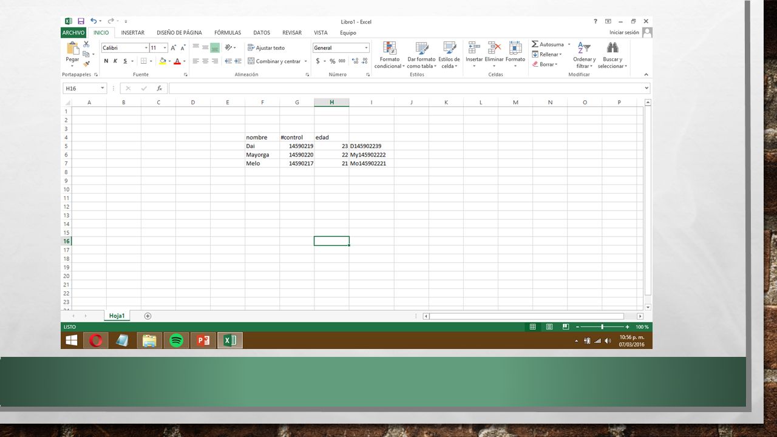The image size is (777, 437).
Task: Open the Rellenar fill dropdown
Action: click(547, 54)
